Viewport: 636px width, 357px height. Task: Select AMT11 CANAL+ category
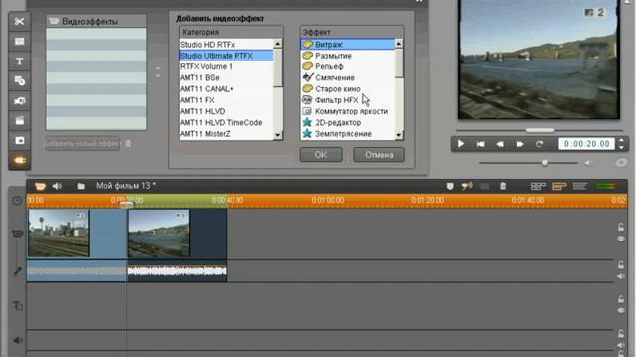227,89
